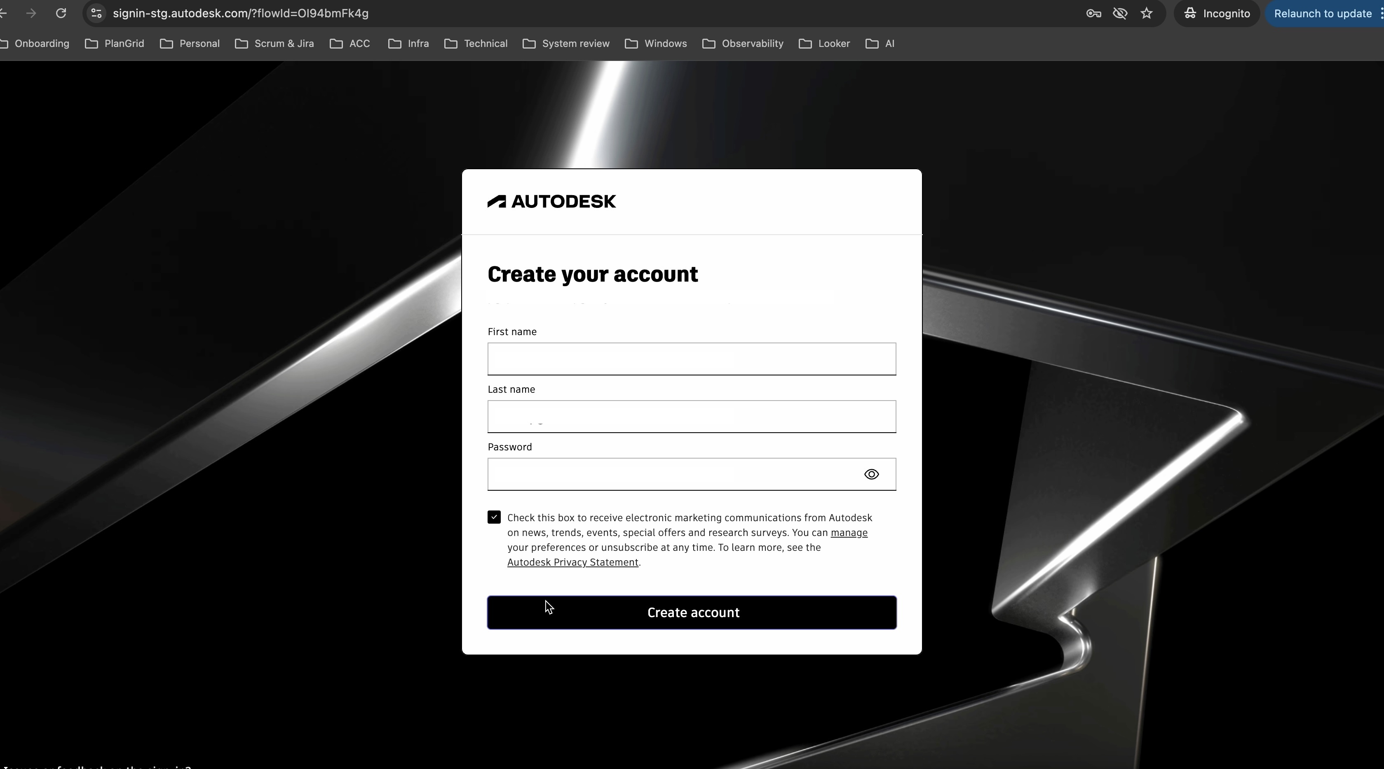Open site information via the tune icon
The width and height of the screenshot is (1384, 769).
click(x=96, y=13)
